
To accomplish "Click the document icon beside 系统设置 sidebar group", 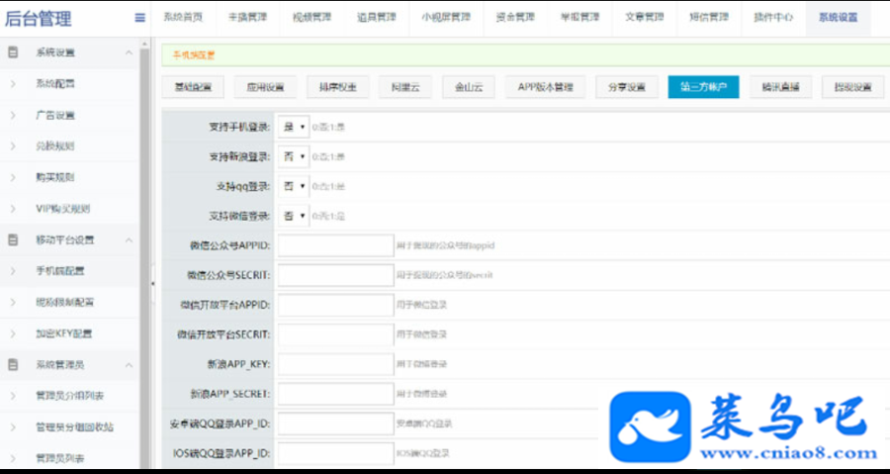I will pyautogui.click(x=13, y=52).
